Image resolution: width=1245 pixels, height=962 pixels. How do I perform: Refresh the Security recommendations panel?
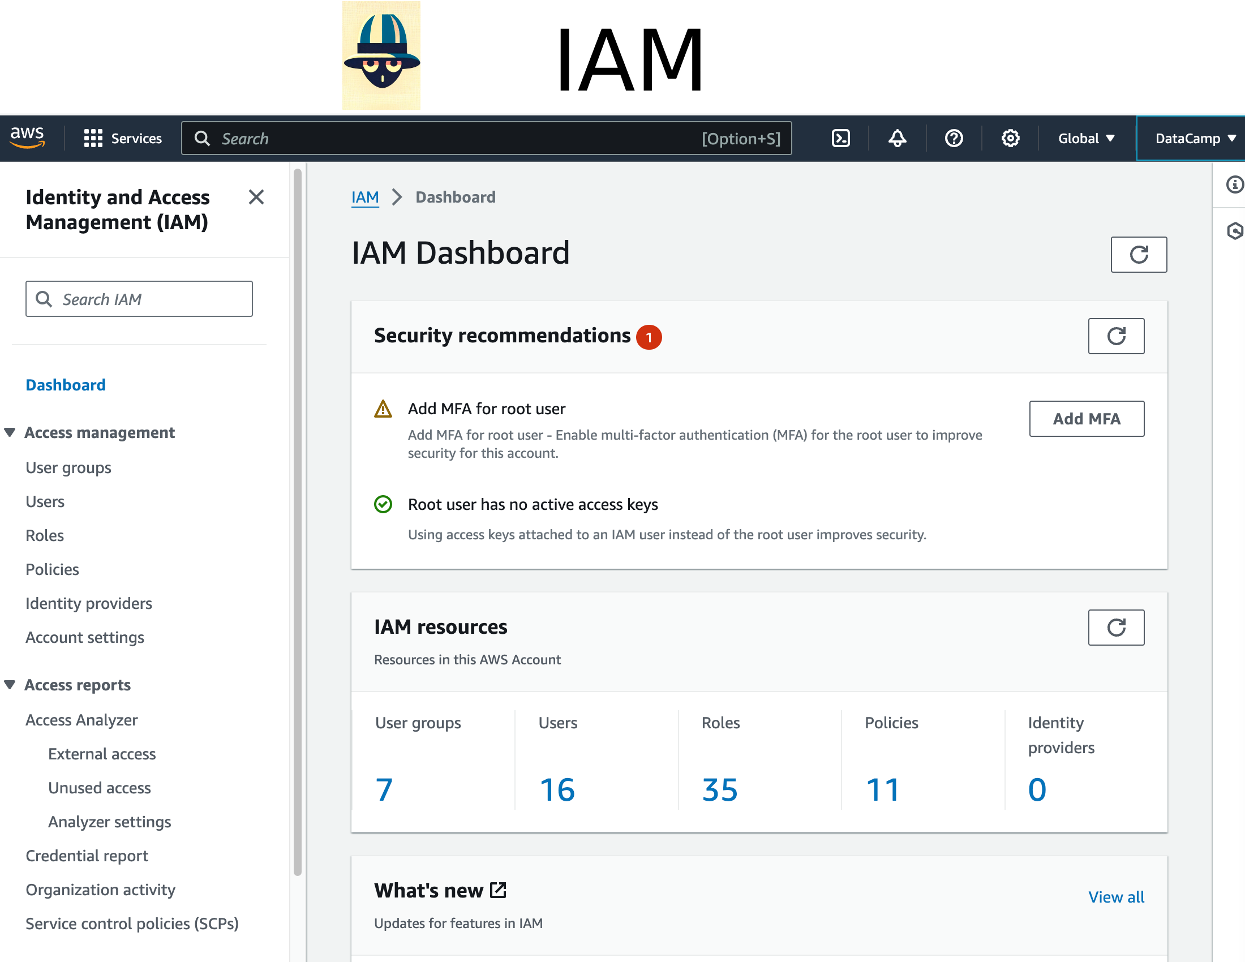tap(1115, 336)
